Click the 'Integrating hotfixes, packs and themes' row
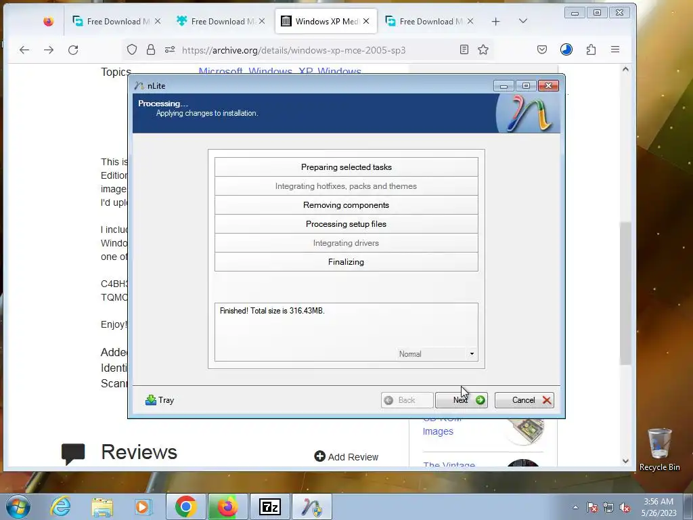The height and width of the screenshot is (520, 693). (346, 186)
